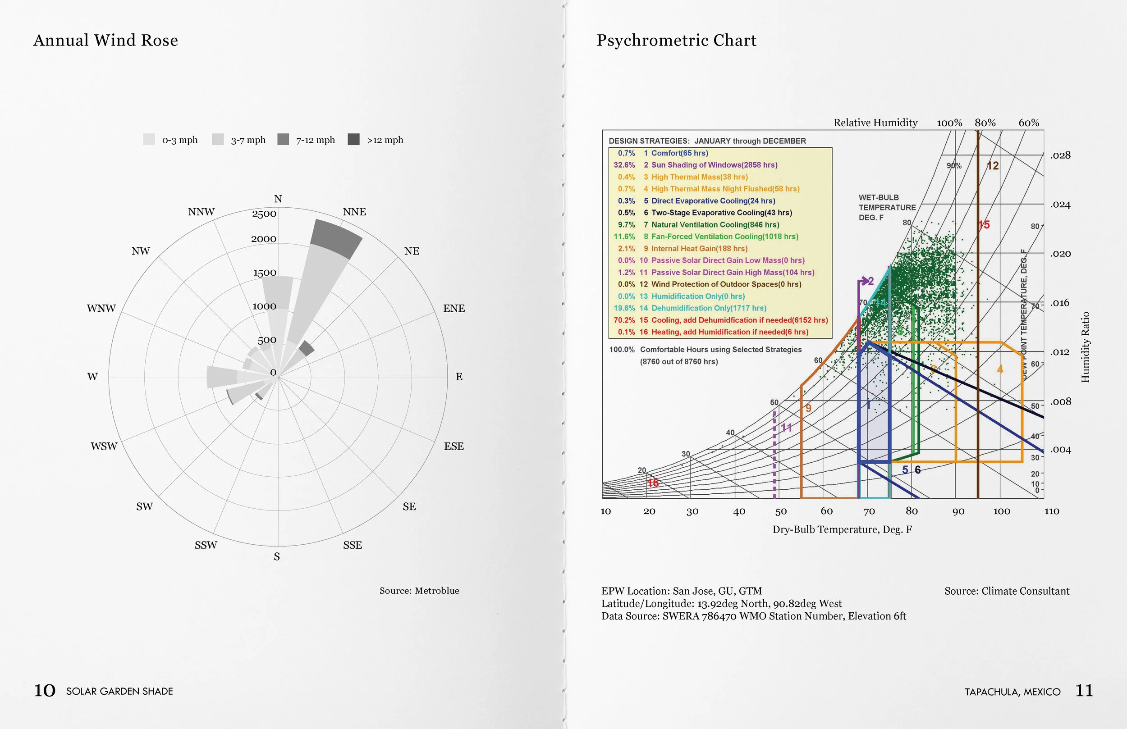Click Natural Ventilation Cooling legend row
1127x729 pixels.
pos(715,224)
